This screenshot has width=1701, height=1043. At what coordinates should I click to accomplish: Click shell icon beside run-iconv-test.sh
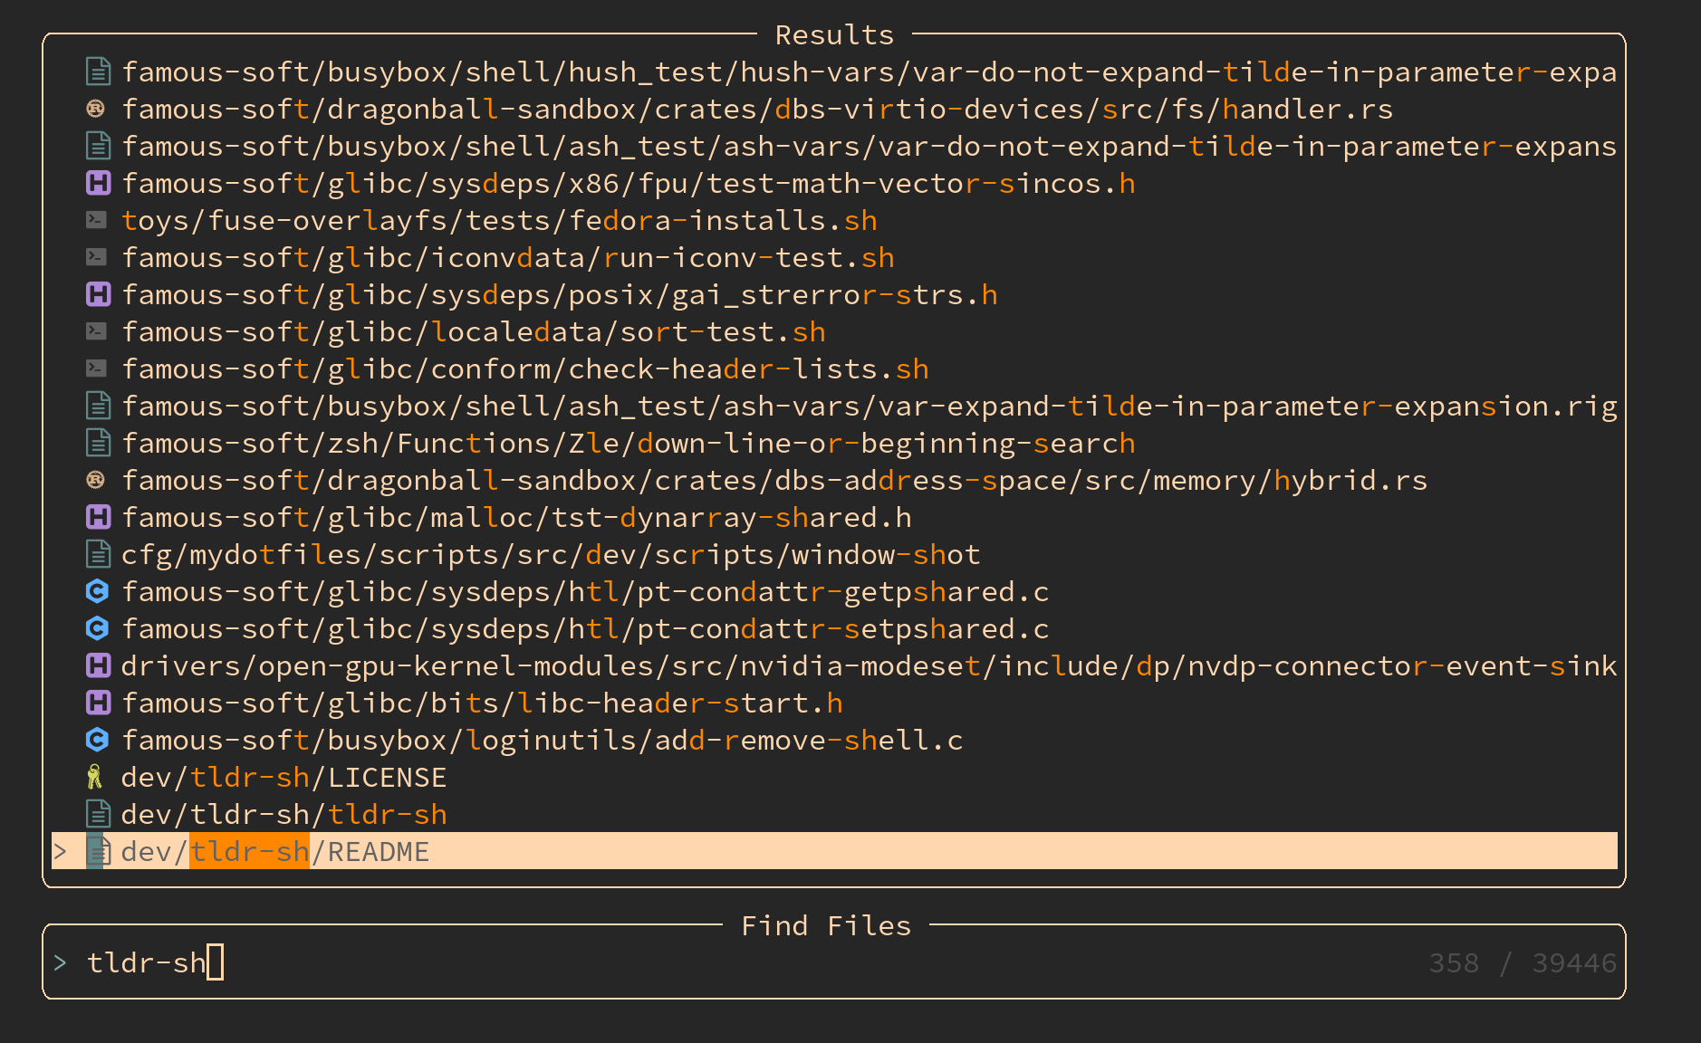(x=96, y=257)
